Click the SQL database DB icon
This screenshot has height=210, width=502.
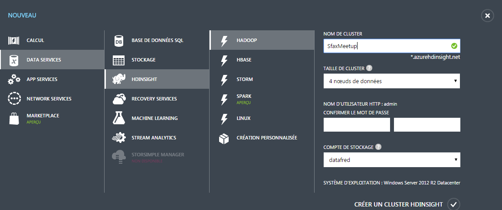click(118, 41)
